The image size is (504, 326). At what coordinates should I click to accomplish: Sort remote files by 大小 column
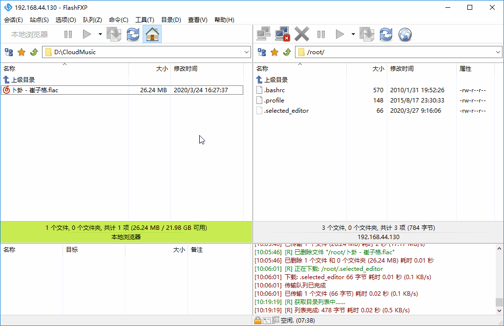coord(367,68)
